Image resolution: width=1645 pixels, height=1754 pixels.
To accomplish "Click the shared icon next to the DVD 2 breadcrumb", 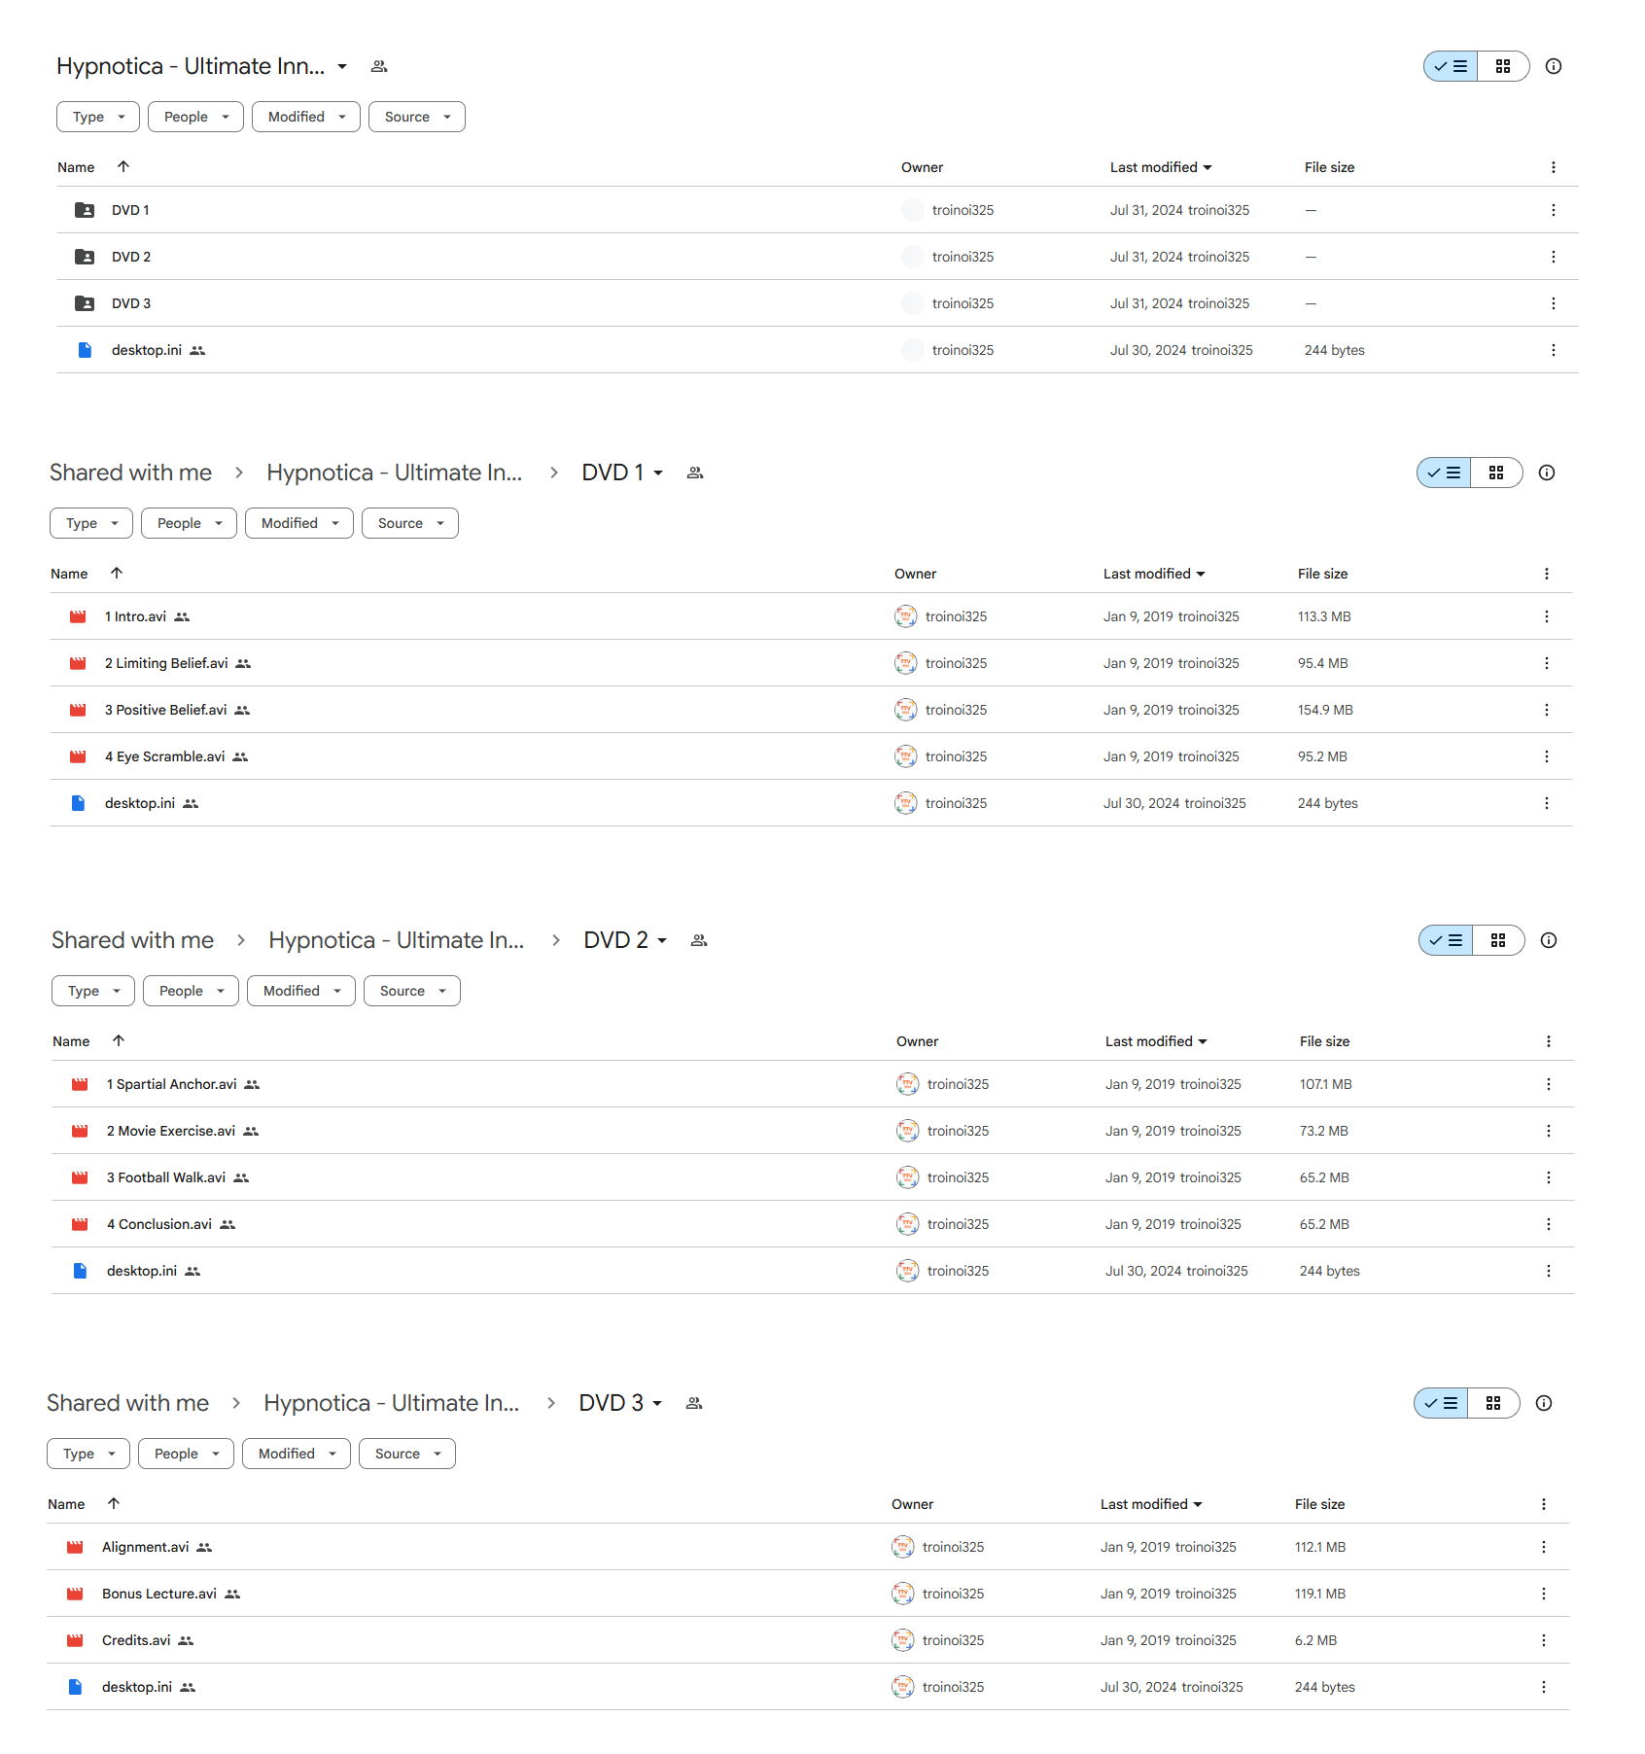I will tap(699, 940).
